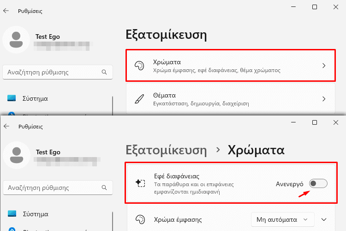
Task: Click the Εφέ διαφάνειας sparkle icon
Action: tap(140, 183)
